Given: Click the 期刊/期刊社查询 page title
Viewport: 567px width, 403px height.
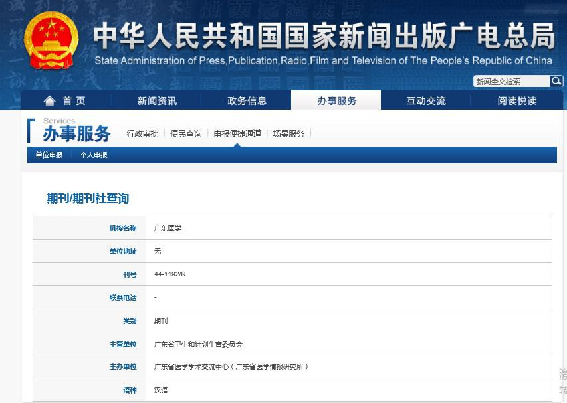Looking at the screenshot, I should [88, 199].
